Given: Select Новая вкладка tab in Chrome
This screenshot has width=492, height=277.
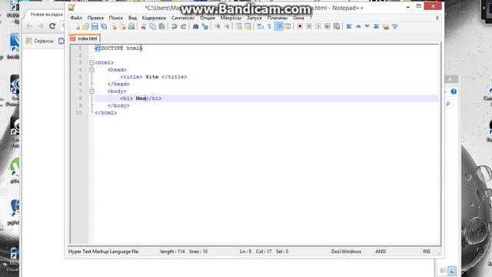Looking at the screenshot, I should click(46, 15).
